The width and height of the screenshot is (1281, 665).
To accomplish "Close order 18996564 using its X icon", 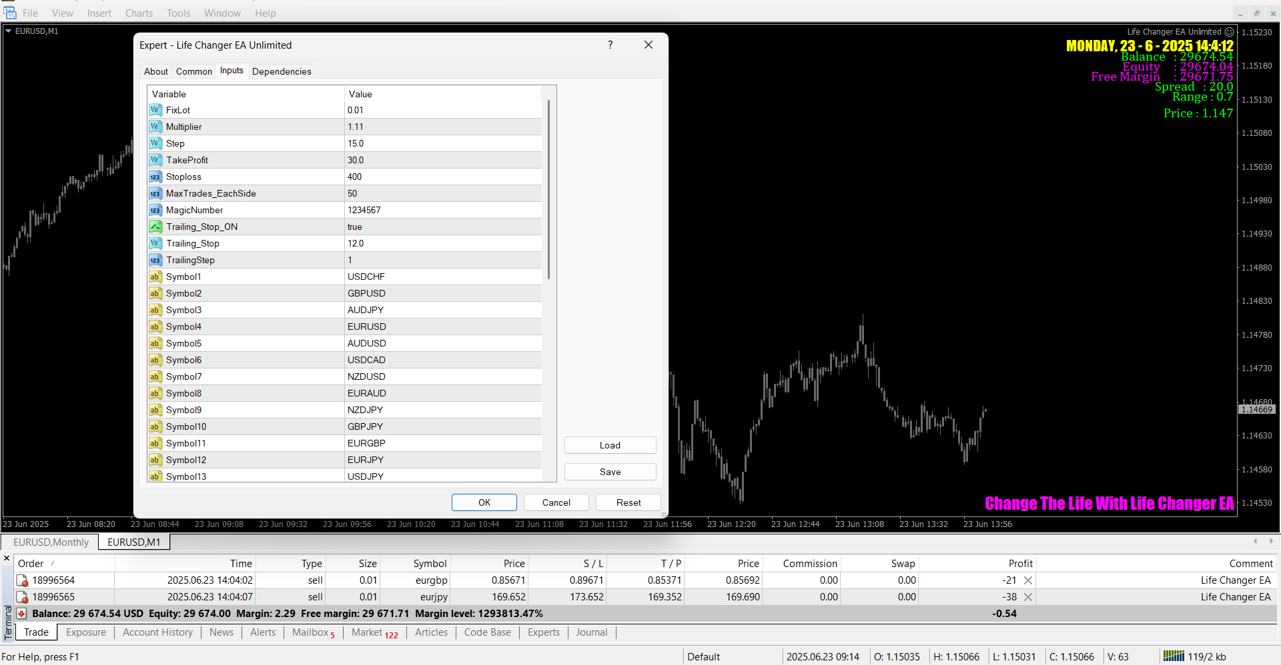I will click(1028, 580).
